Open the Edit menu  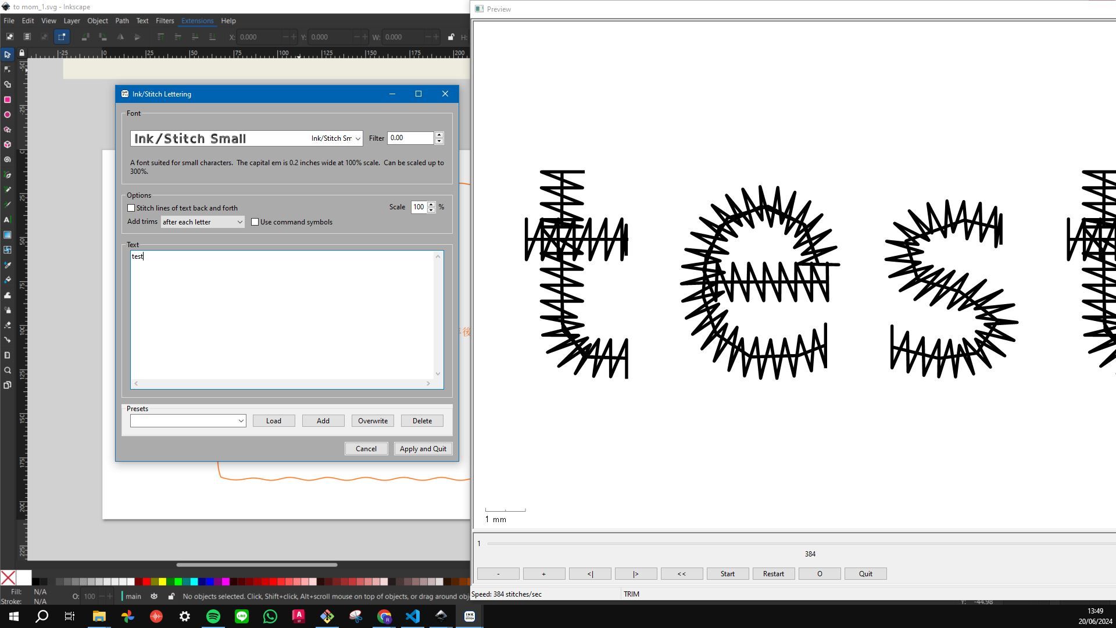(x=28, y=20)
